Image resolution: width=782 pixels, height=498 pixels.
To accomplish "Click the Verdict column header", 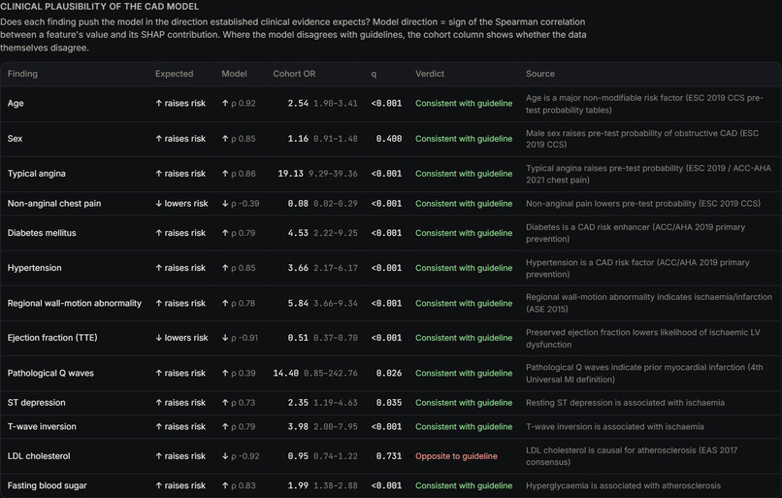I will coord(430,74).
